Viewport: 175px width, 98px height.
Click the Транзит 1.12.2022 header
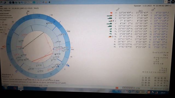click(152, 6)
